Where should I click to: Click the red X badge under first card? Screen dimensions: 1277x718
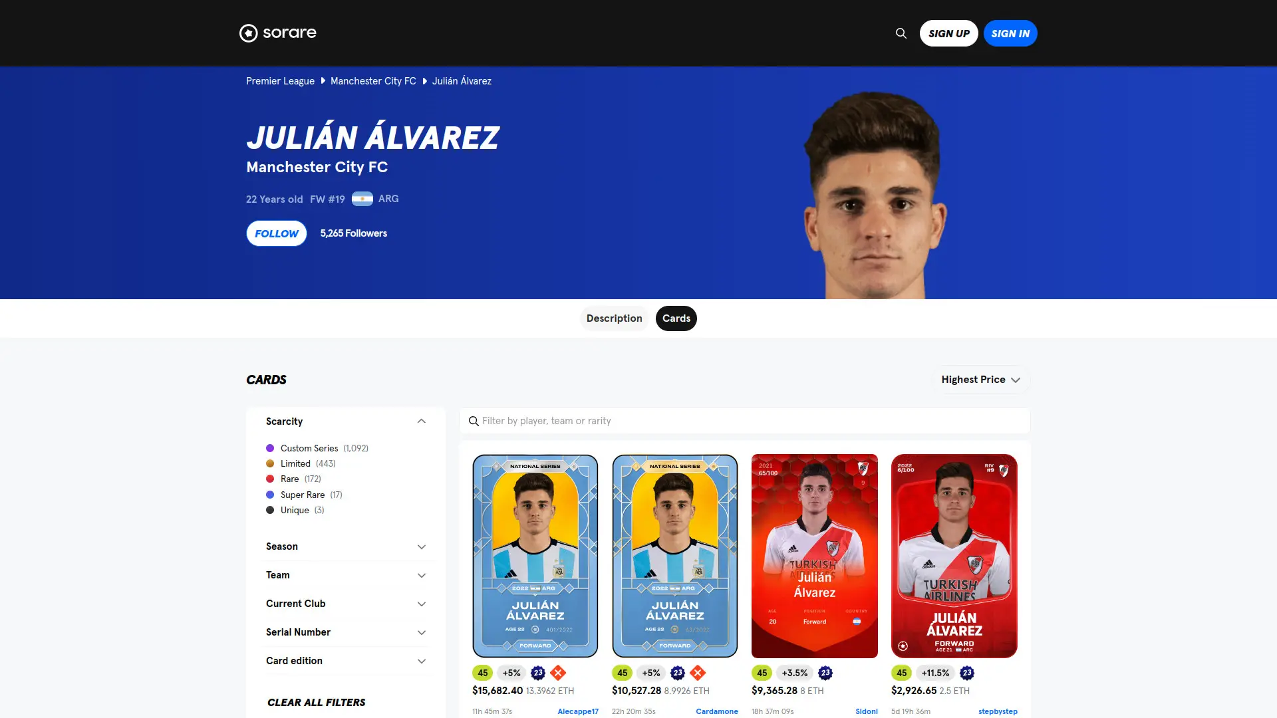558,673
